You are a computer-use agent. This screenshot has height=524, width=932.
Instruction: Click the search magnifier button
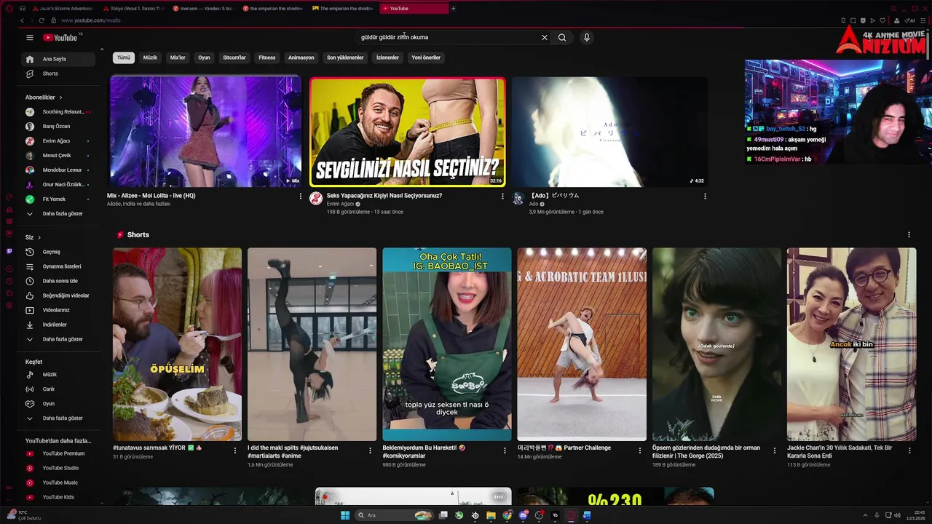[562, 37]
